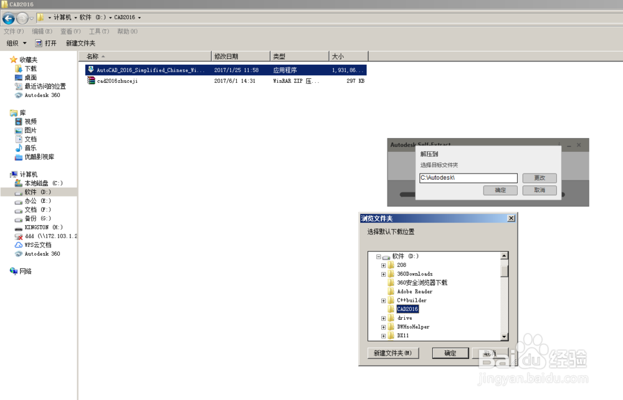Screen dimensions: 623x400
Task: Confirm extraction with 确定 in 解压到 dialog
Action: [x=501, y=190]
